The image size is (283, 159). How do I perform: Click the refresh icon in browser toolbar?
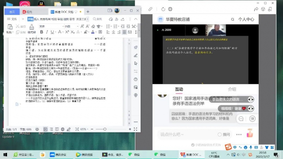point(163,9)
